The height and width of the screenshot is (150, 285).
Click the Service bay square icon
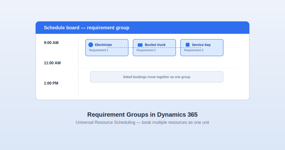click(x=188, y=45)
